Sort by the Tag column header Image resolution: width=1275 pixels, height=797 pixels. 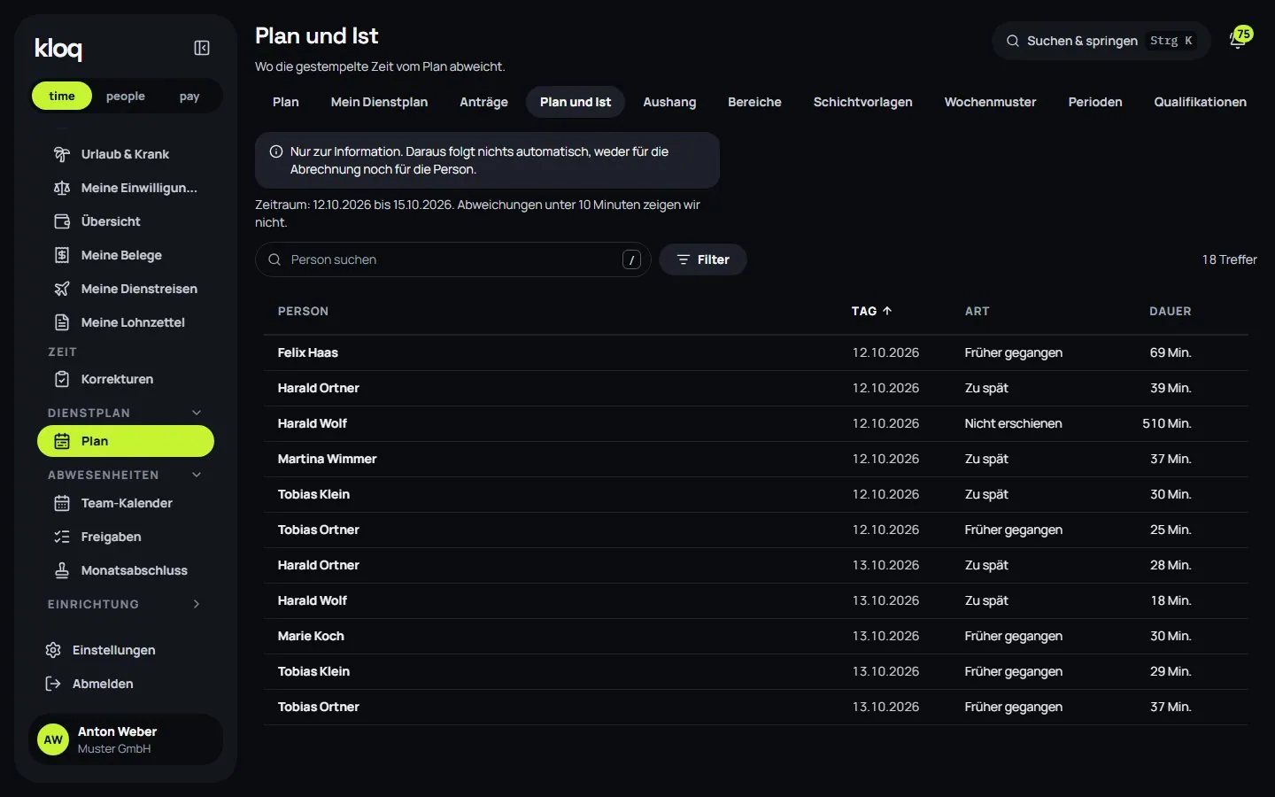point(871,311)
